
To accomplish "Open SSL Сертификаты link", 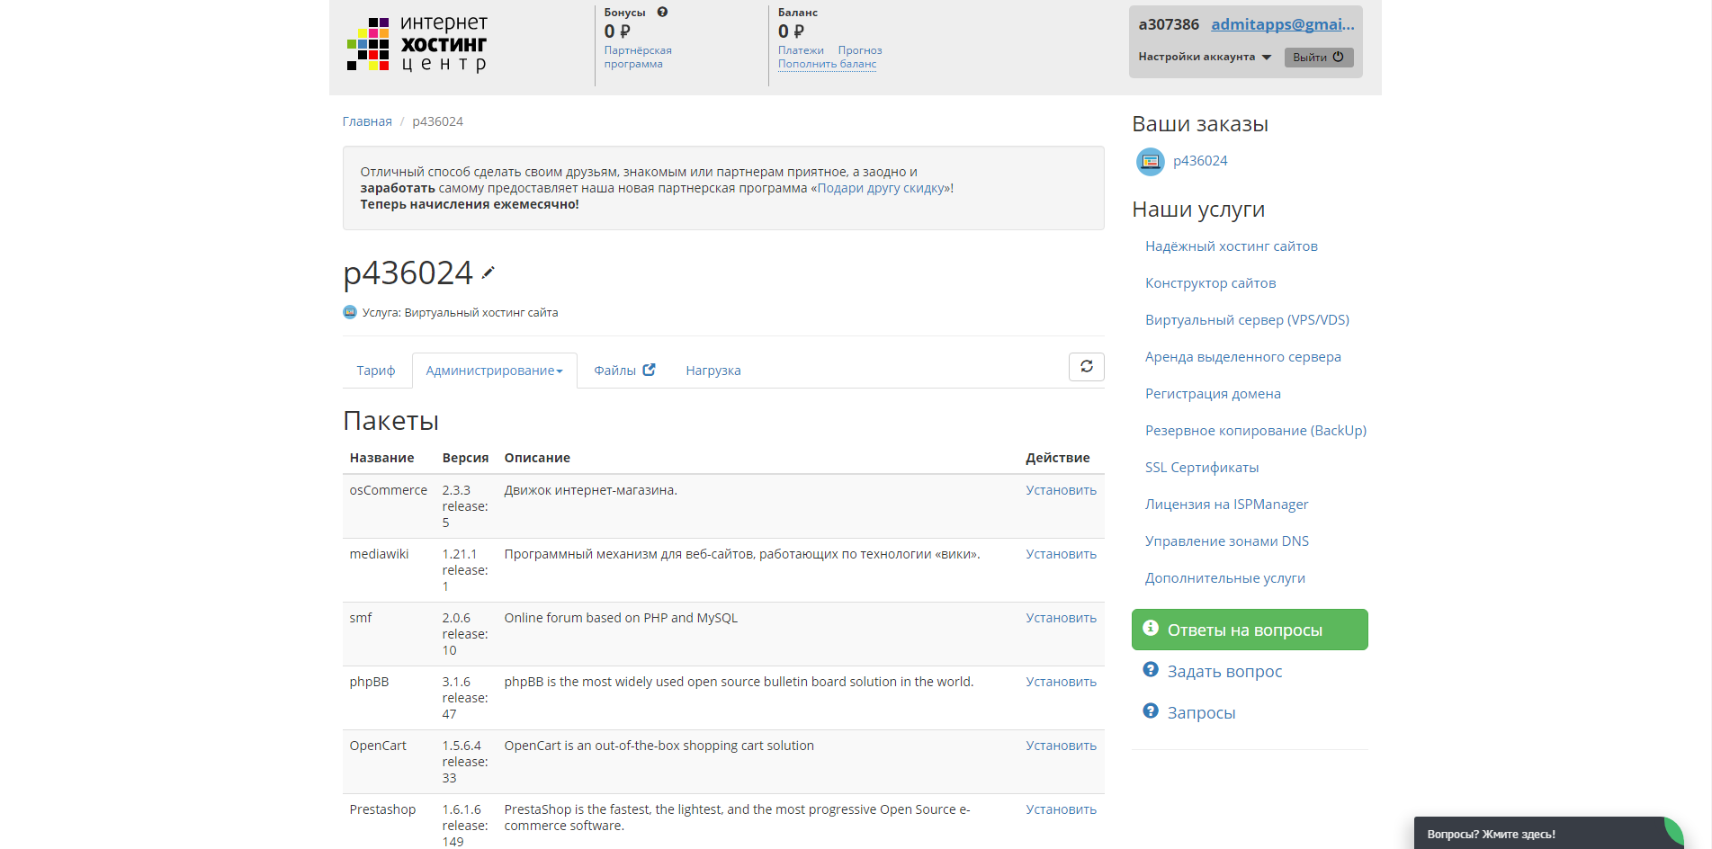I will (1202, 468).
